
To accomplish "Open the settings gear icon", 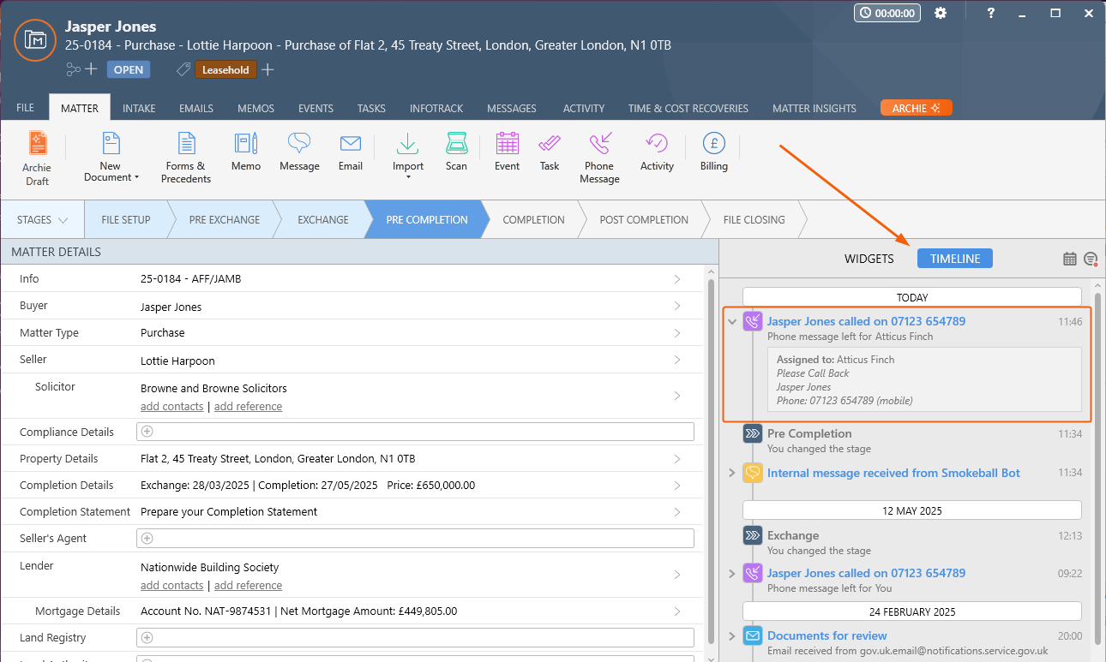I will pos(941,13).
